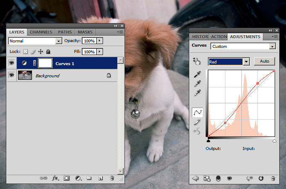
Task: Pick the gray point eyedropper in Curves
Action: click(197, 84)
